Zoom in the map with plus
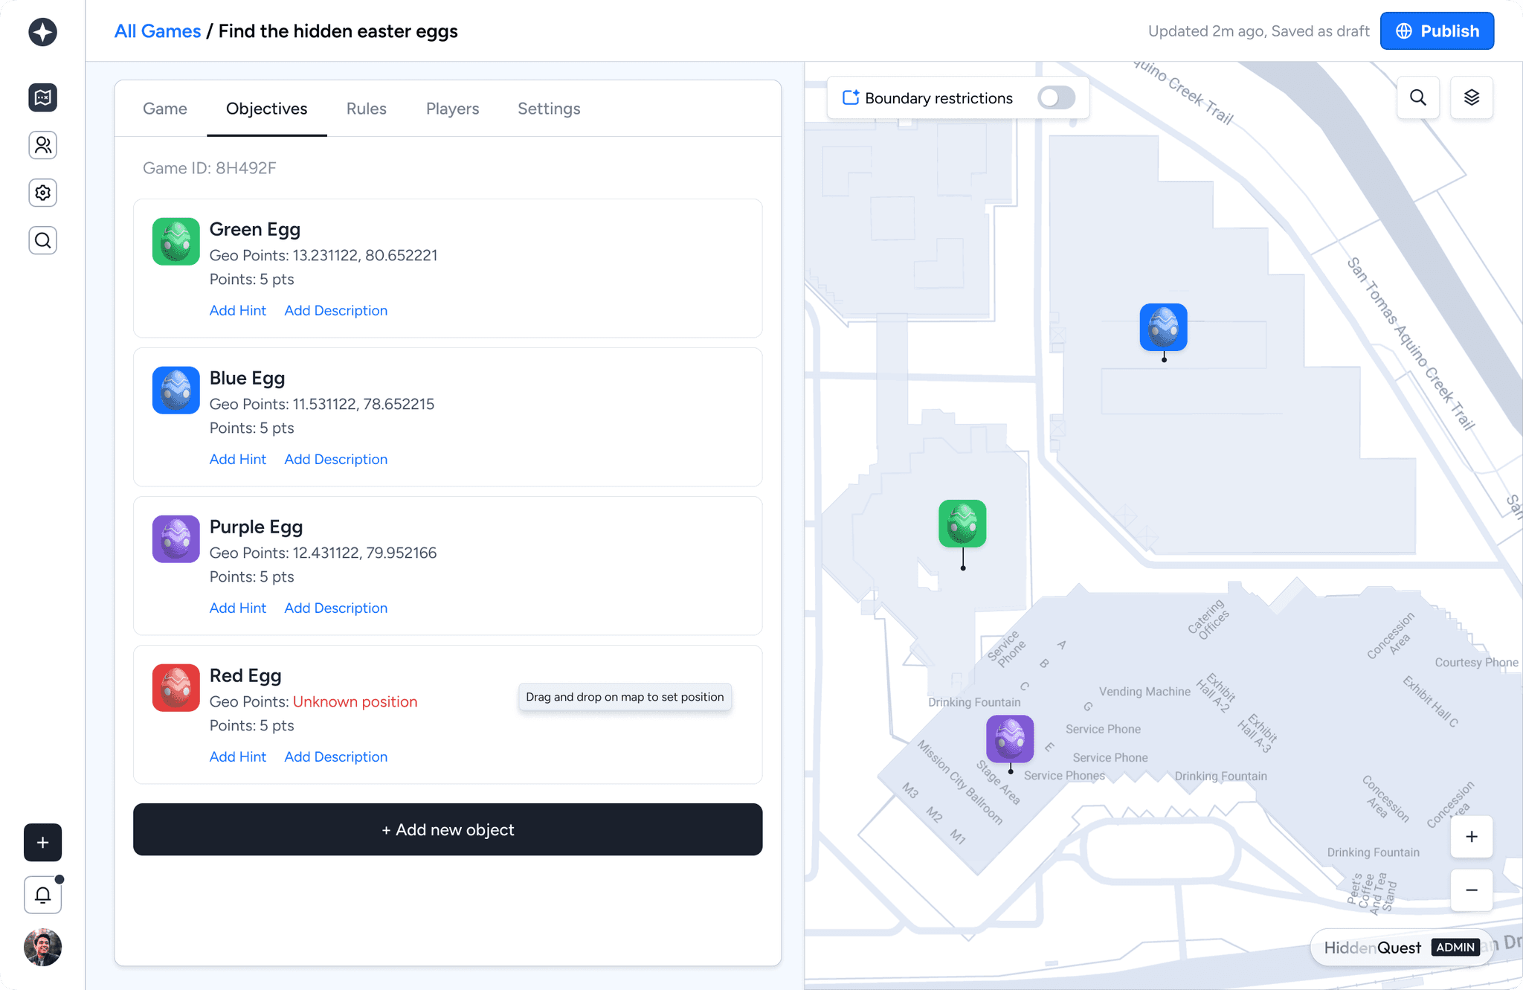 click(1471, 837)
